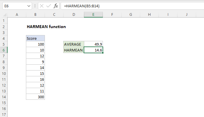Select row 9 header
The height and width of the screenshot is (117, 204).
point(3,68)
